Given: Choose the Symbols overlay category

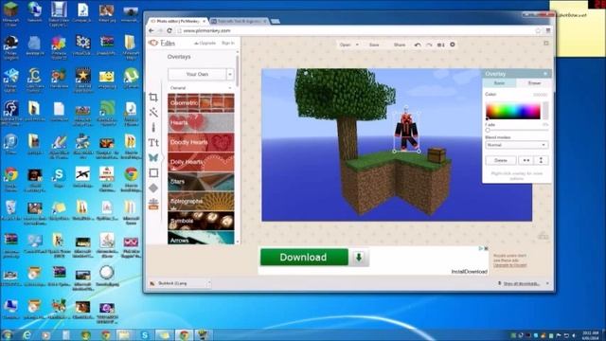Looking at the screenshot, I should [201, 221].
